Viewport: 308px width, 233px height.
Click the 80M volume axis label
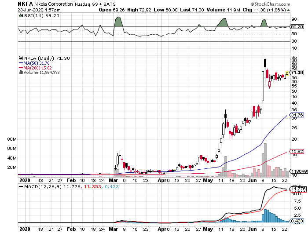[12, 139]
